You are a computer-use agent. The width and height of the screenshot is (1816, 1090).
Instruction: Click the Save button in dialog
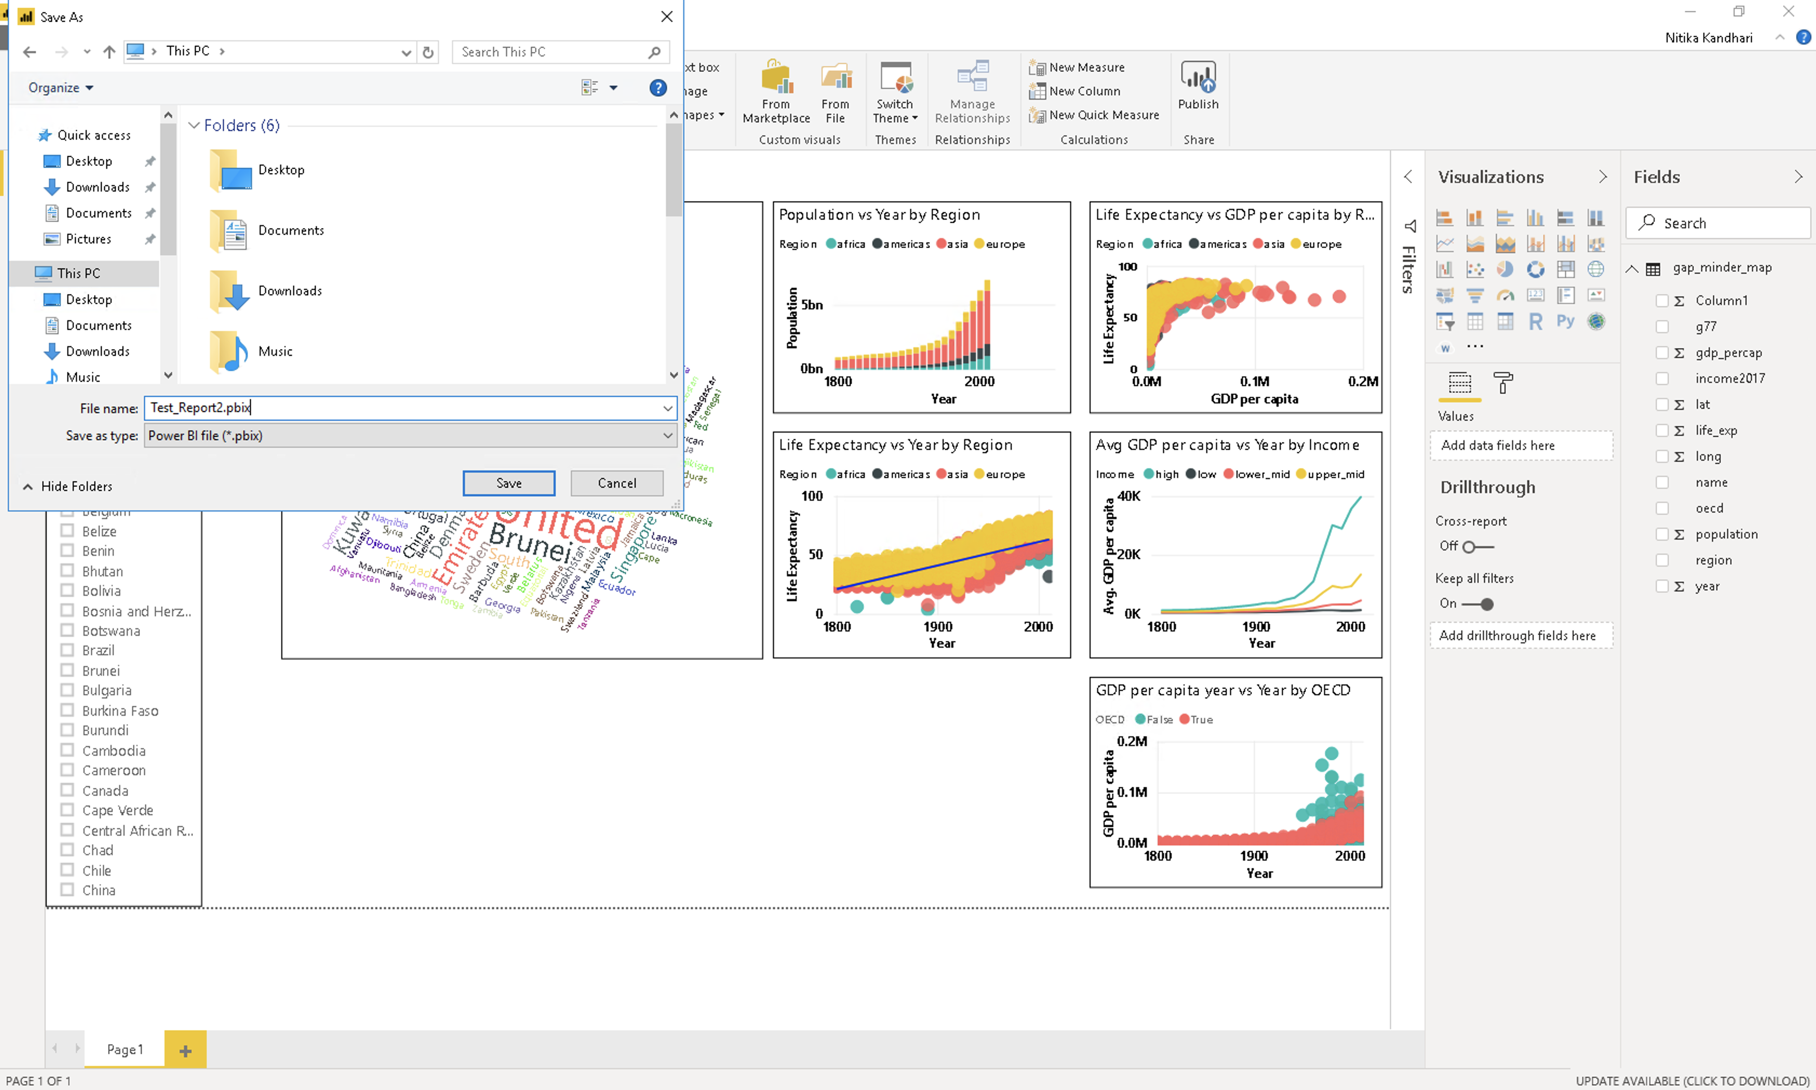point(509,483)
